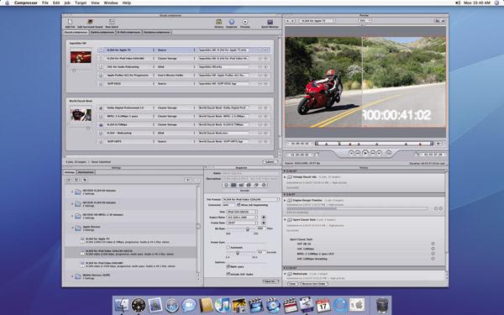Open the History toolbar icon
504x315 pixels.
tap(219, 22)
